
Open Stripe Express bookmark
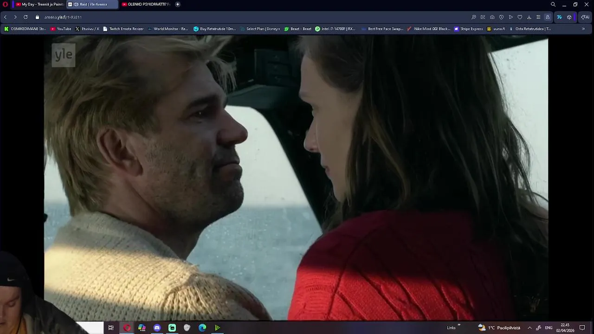coord(469,29)
